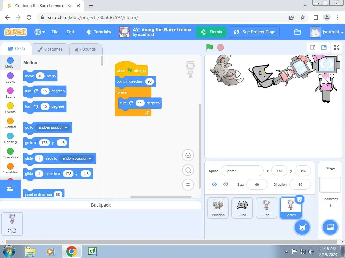
Task: Click See Project Page button
Action: (x=254, y=32)
